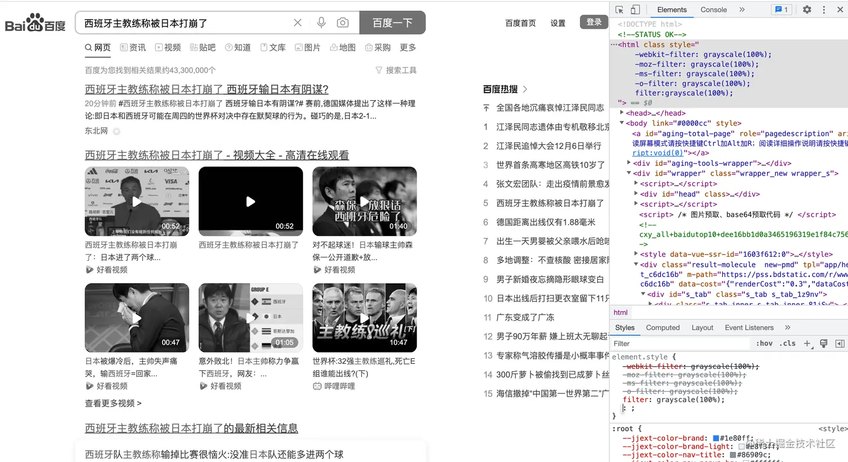Switch to the Computed tab
This screenshot has height=462, width=848.
662,327
